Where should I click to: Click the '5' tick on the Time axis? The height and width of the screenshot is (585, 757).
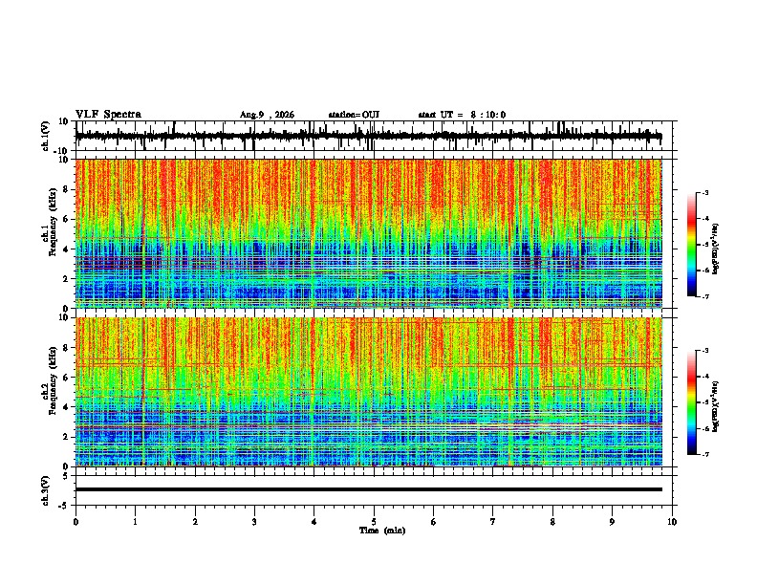click(374, 522)
